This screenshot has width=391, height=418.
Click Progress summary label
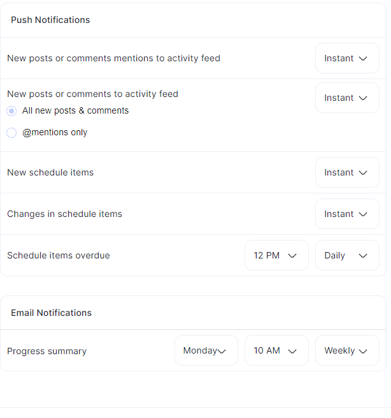point(47,351)
